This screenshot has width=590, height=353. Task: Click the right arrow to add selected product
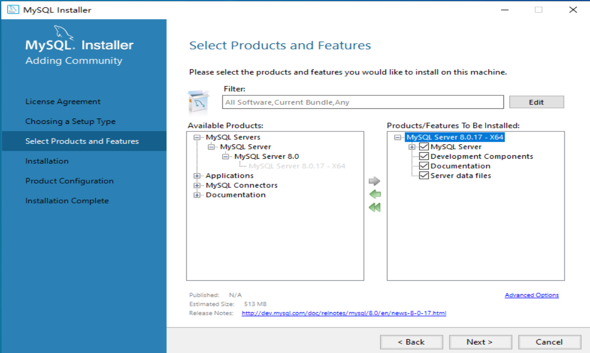(374, 181)
